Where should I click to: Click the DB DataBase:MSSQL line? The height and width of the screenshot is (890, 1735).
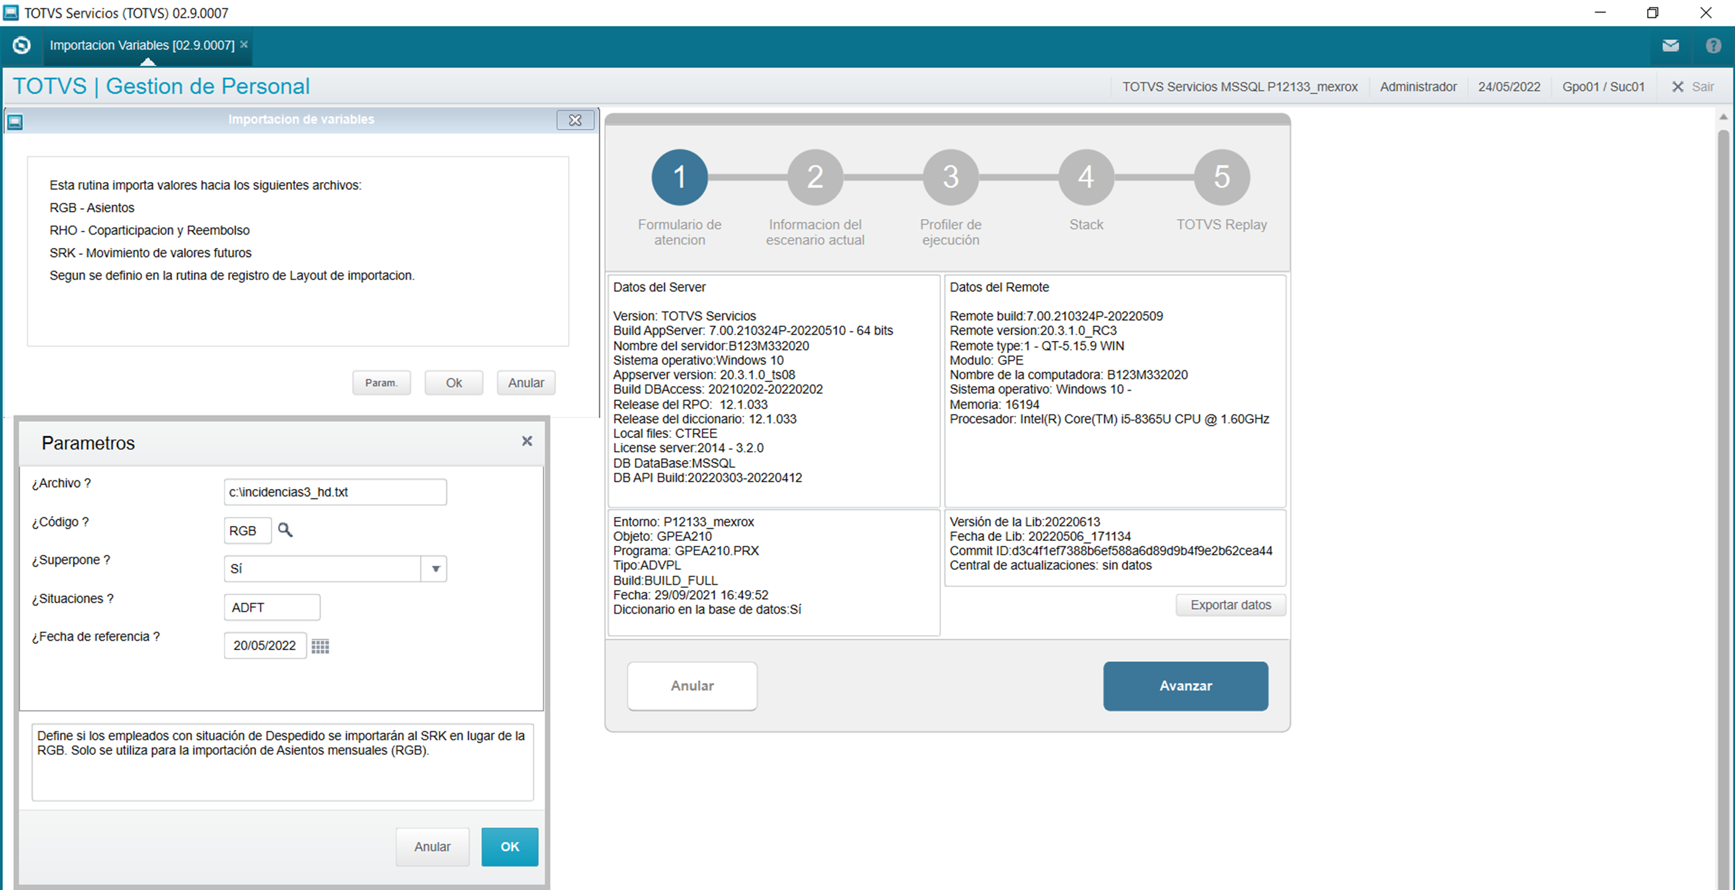674,463
